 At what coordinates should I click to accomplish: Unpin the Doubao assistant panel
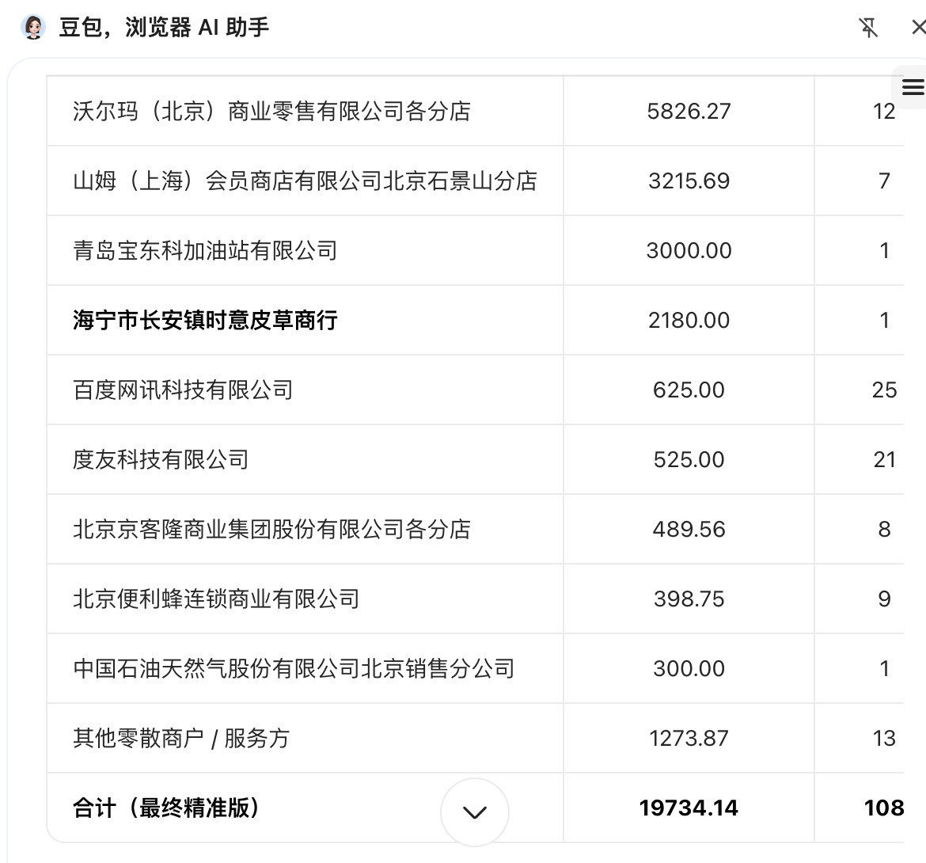tap(868, 28)
